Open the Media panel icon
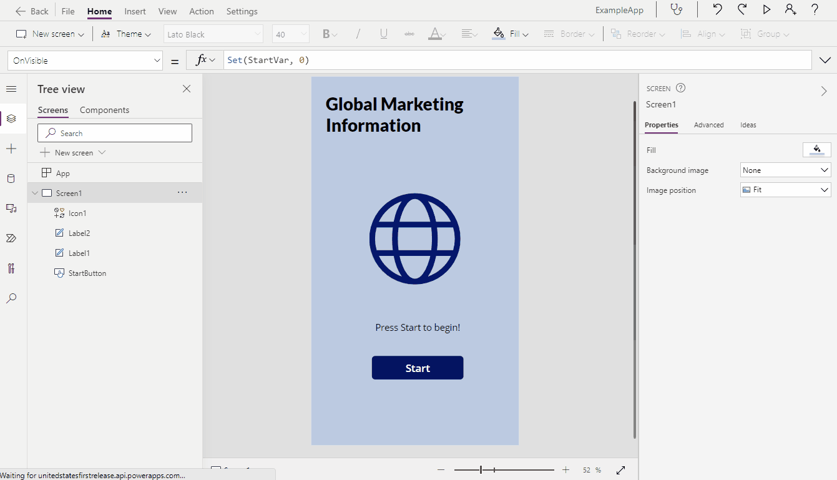Viewport: 837px width, 480px height. coord(11,208)
